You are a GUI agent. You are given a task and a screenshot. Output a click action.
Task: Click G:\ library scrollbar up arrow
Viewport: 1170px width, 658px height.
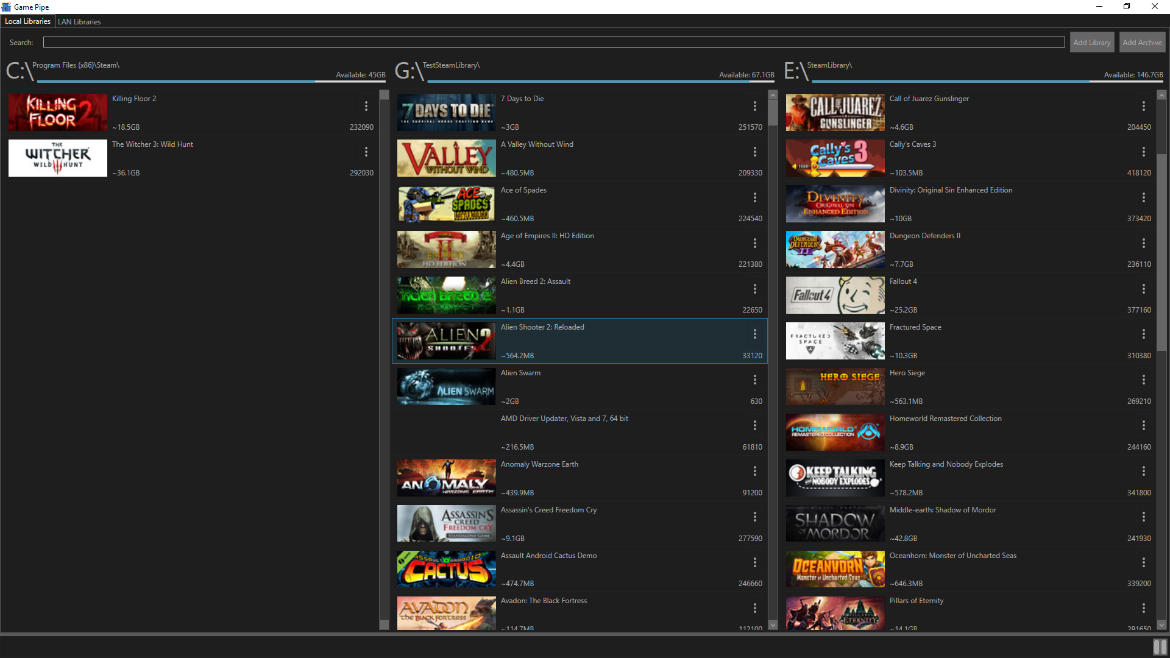(x=773, y=95)
